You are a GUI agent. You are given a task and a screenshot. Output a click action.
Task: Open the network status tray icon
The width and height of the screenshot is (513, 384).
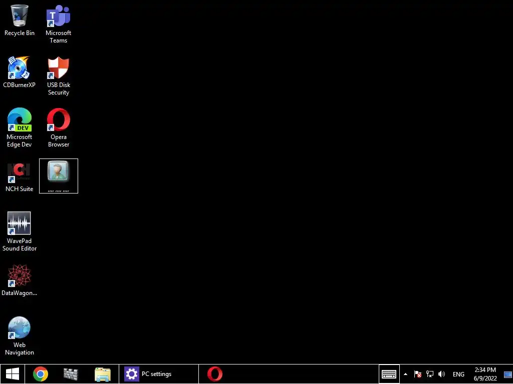[x=429, y=374]
